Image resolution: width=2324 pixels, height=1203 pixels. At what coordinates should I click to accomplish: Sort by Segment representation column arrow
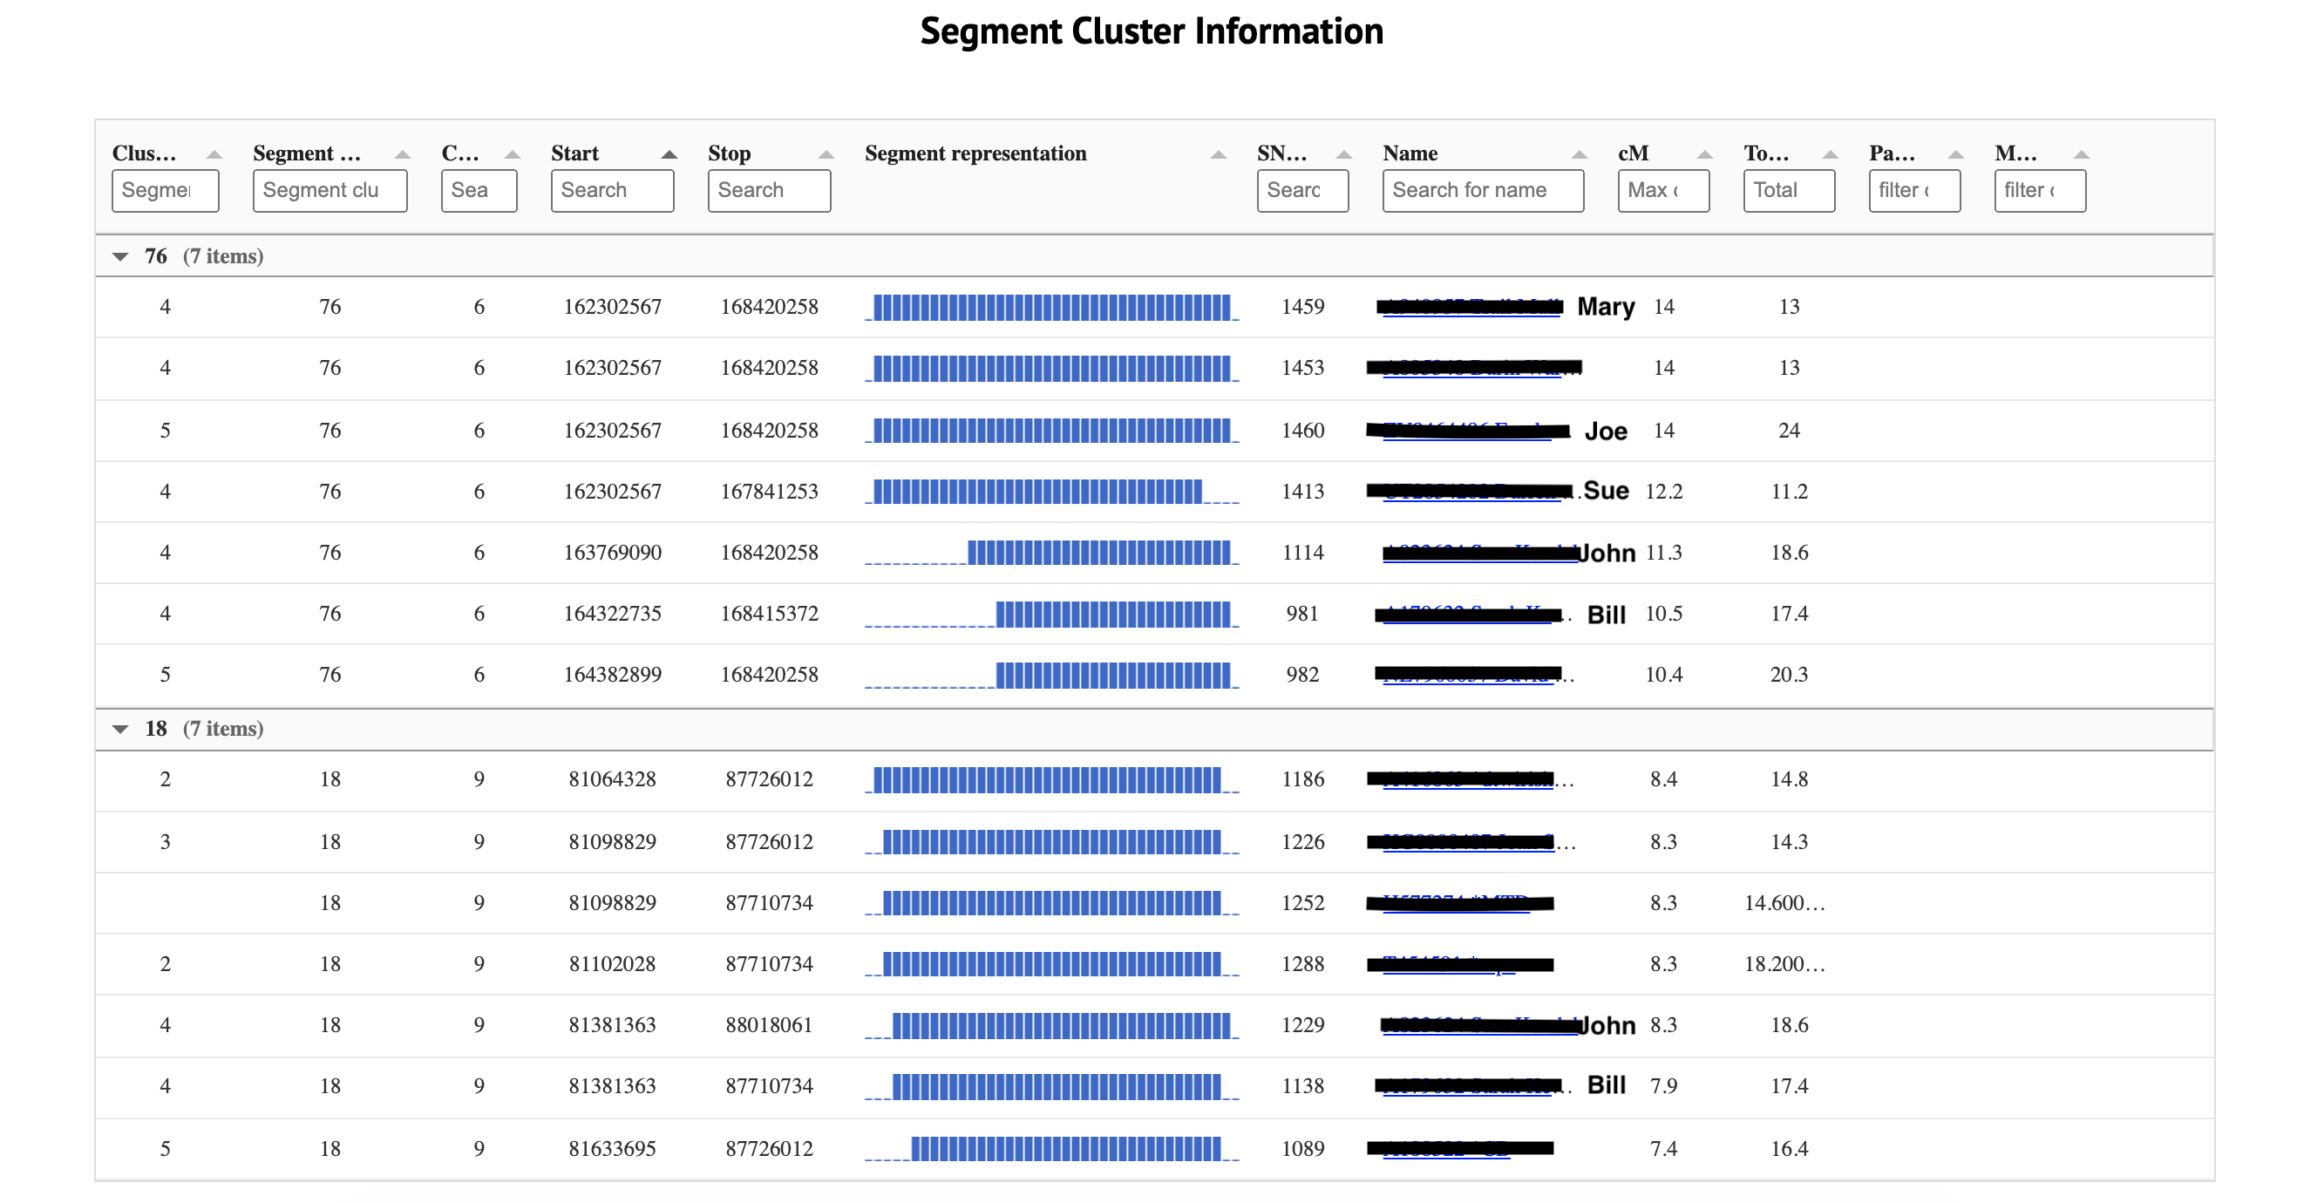[x=1219, y=153]
